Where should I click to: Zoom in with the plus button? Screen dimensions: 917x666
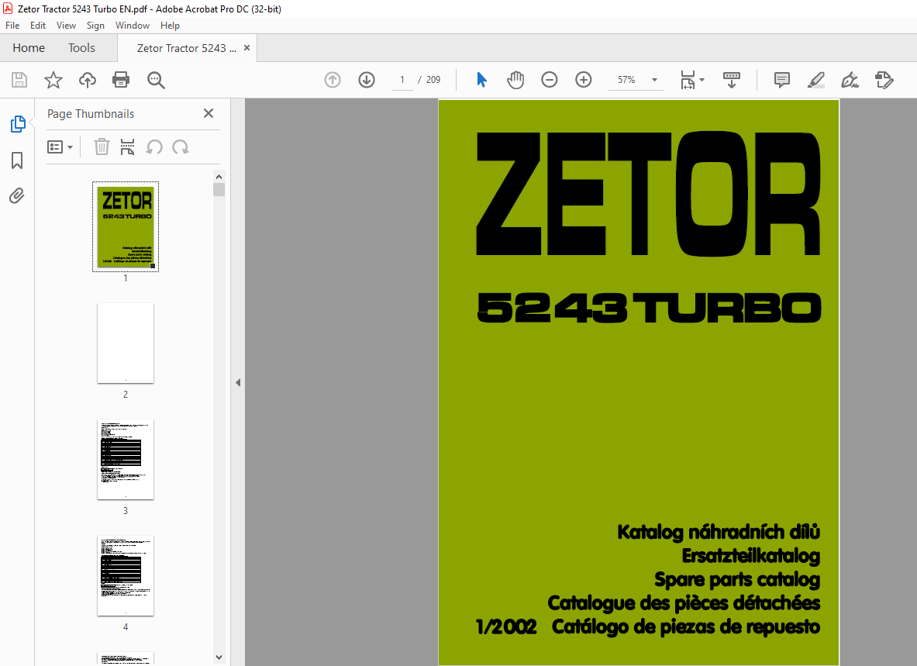584,80
